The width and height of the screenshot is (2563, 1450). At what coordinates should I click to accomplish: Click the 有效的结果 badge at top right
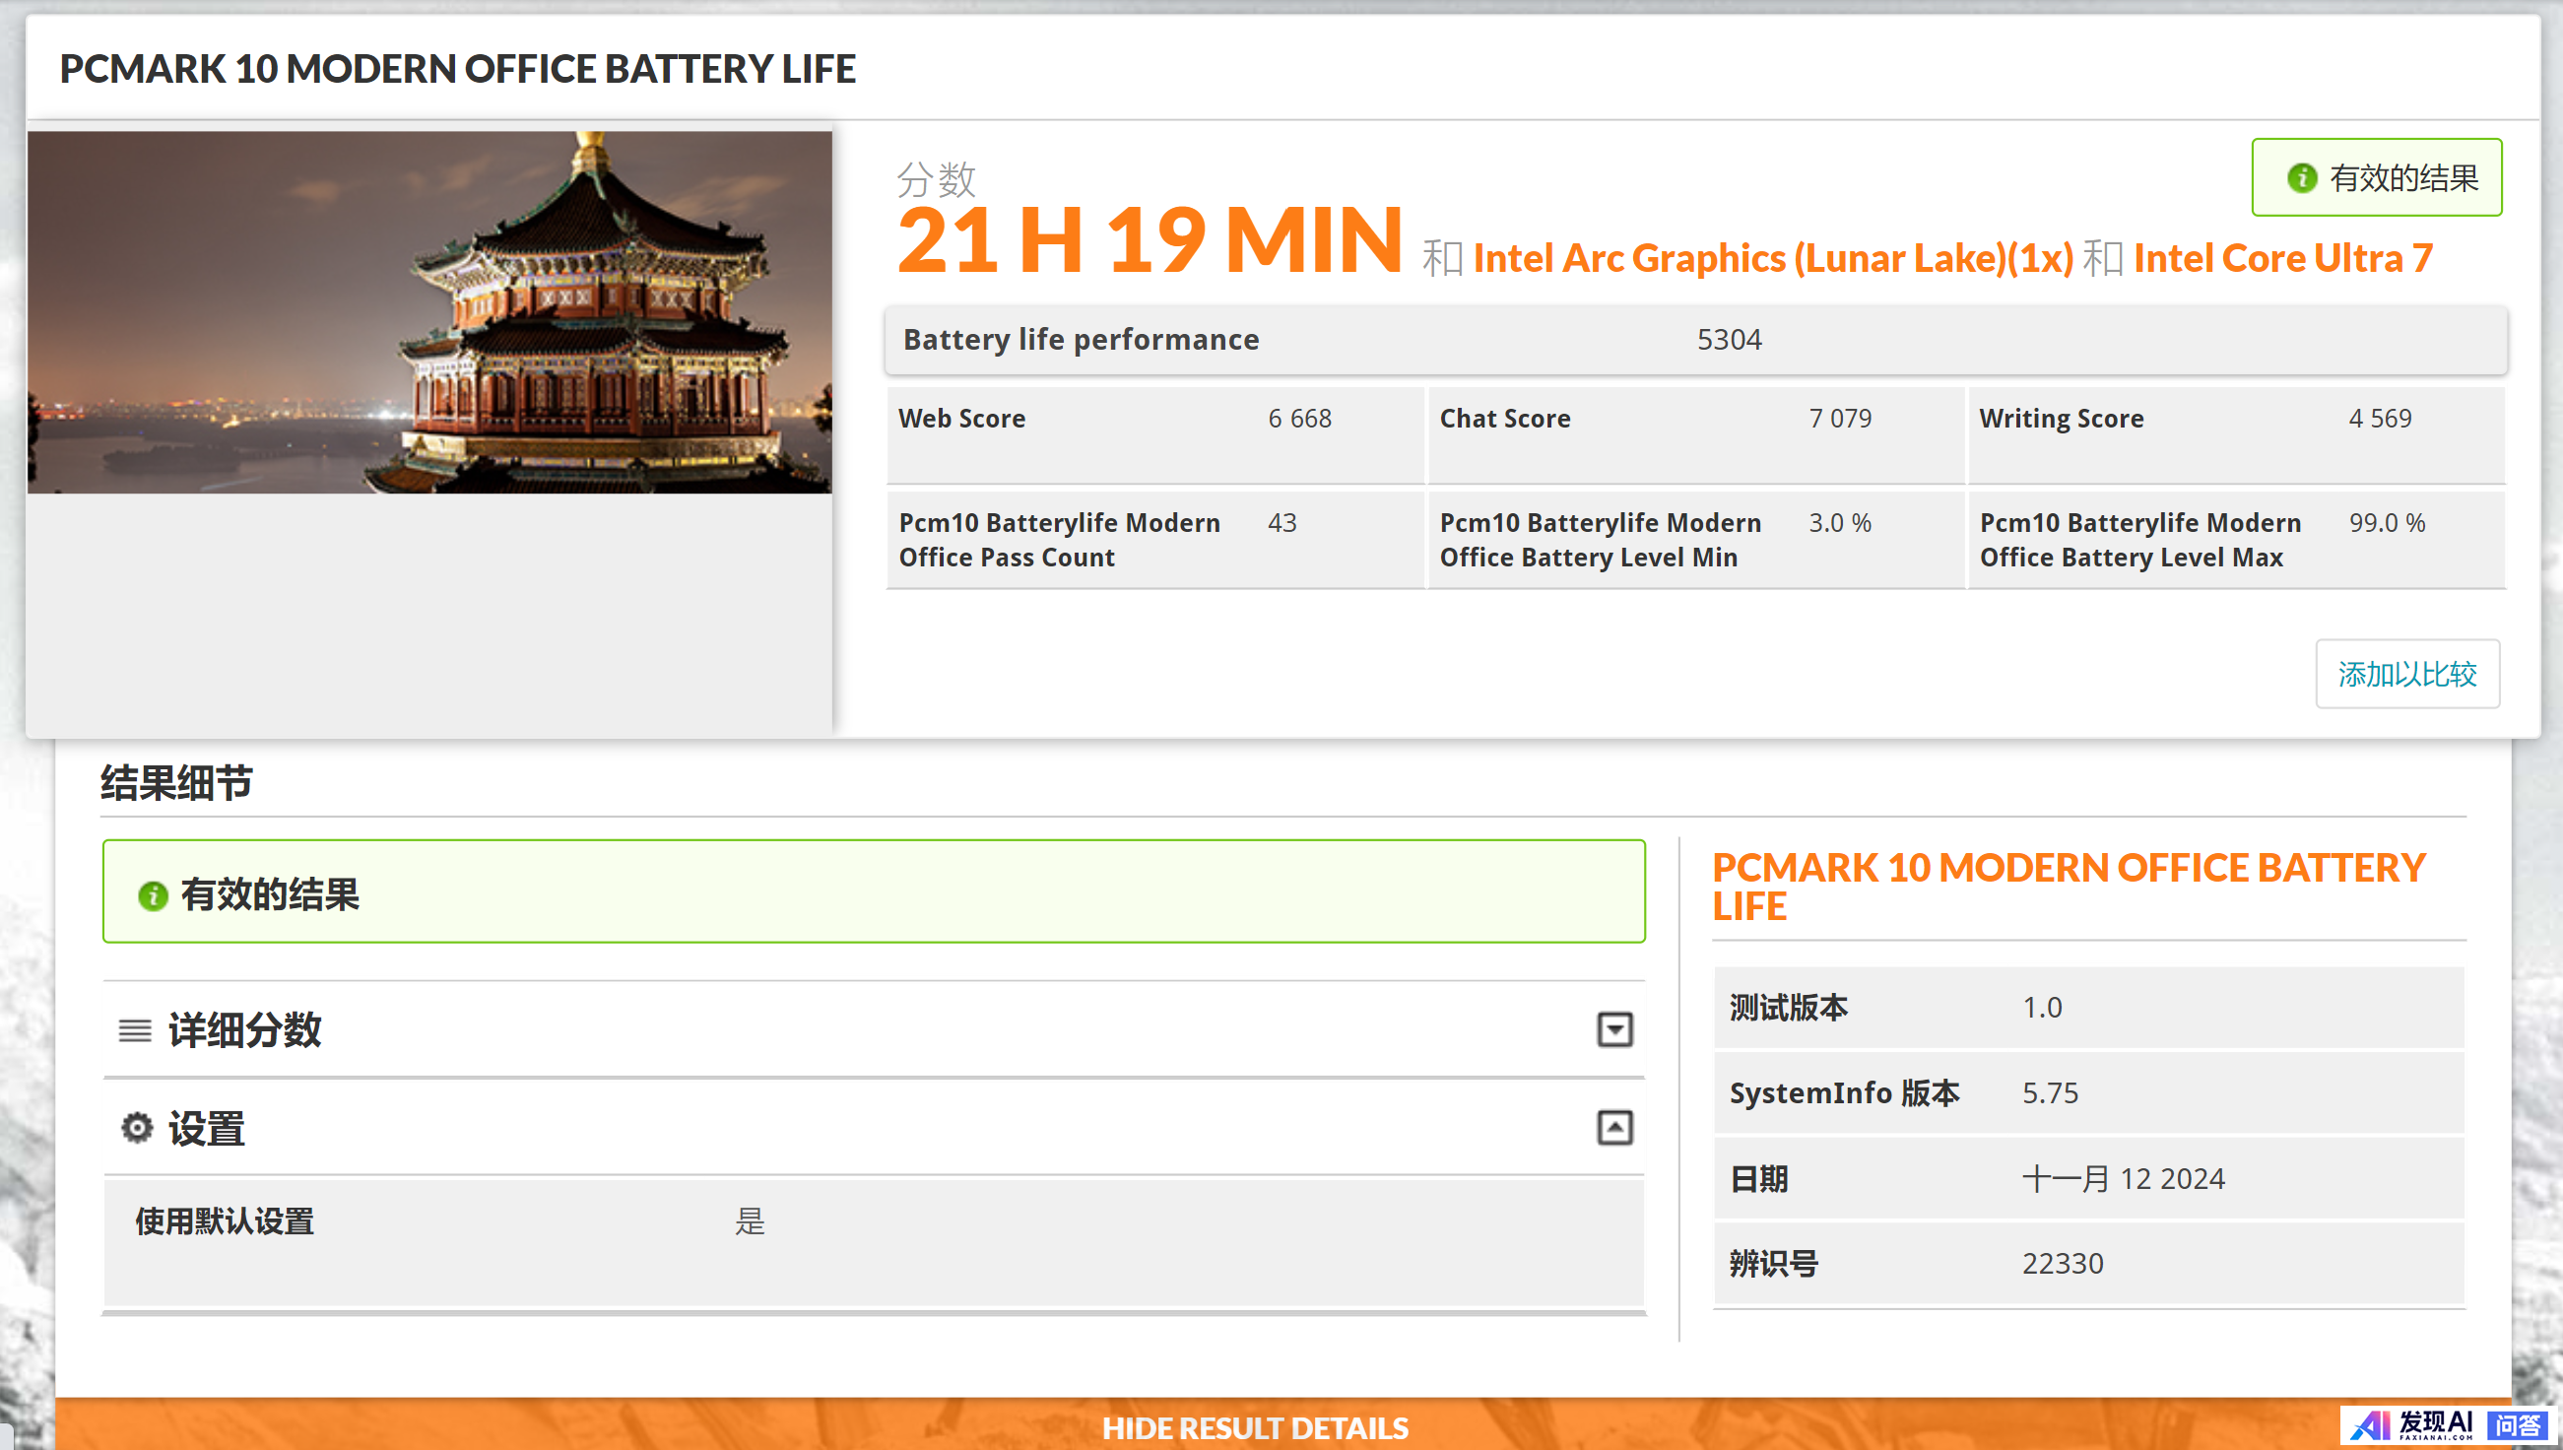point(2377,177)
